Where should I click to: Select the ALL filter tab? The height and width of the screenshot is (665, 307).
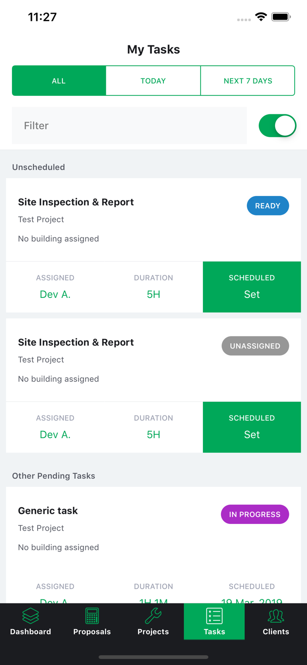tap(58, 80)
